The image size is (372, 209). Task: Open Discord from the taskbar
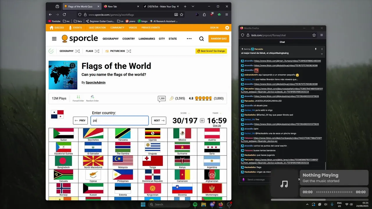click(x=212, y=204)
